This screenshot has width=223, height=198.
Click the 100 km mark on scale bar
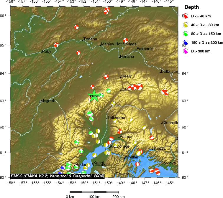(x=94, y=196)
